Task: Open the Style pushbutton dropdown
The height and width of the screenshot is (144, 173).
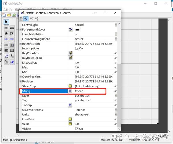Action: [116, 95]
